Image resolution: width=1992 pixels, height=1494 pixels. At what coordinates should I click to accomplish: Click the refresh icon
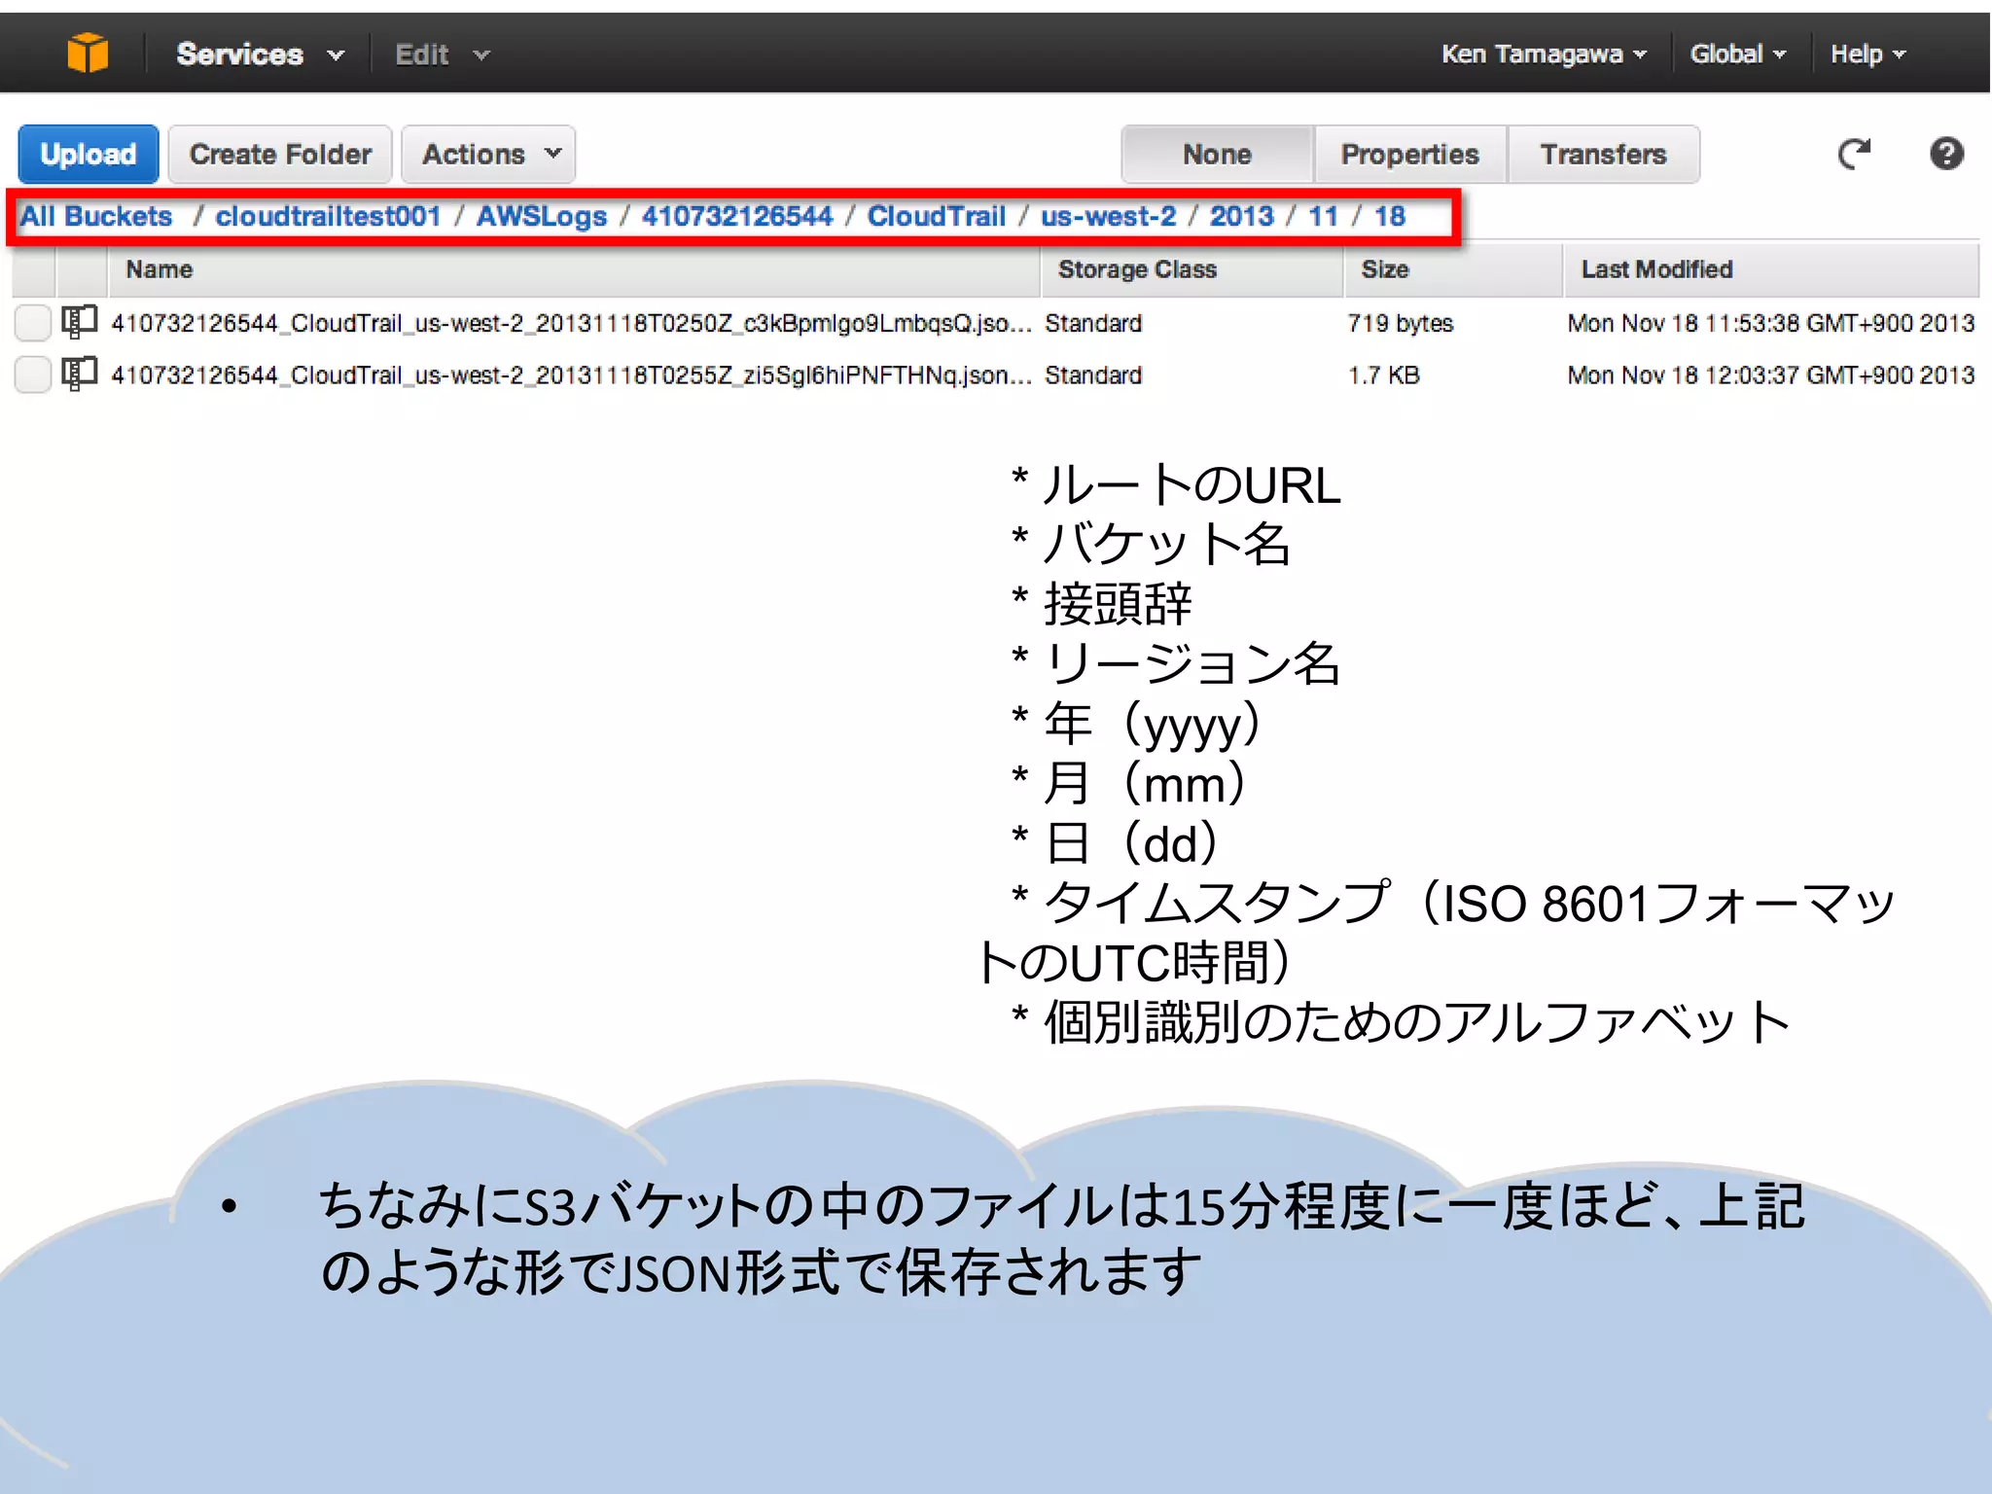coord(1854,154)
